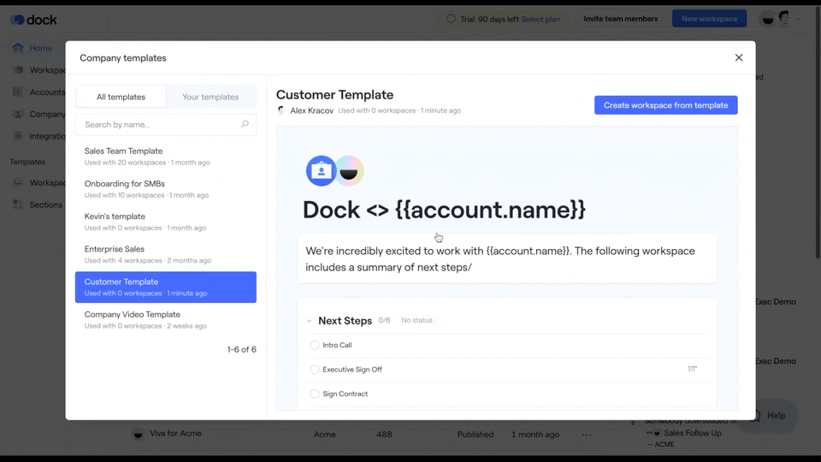Select Onboarding for SMBs template
This screenshot has width=821, height=462.
pos(165,189)
